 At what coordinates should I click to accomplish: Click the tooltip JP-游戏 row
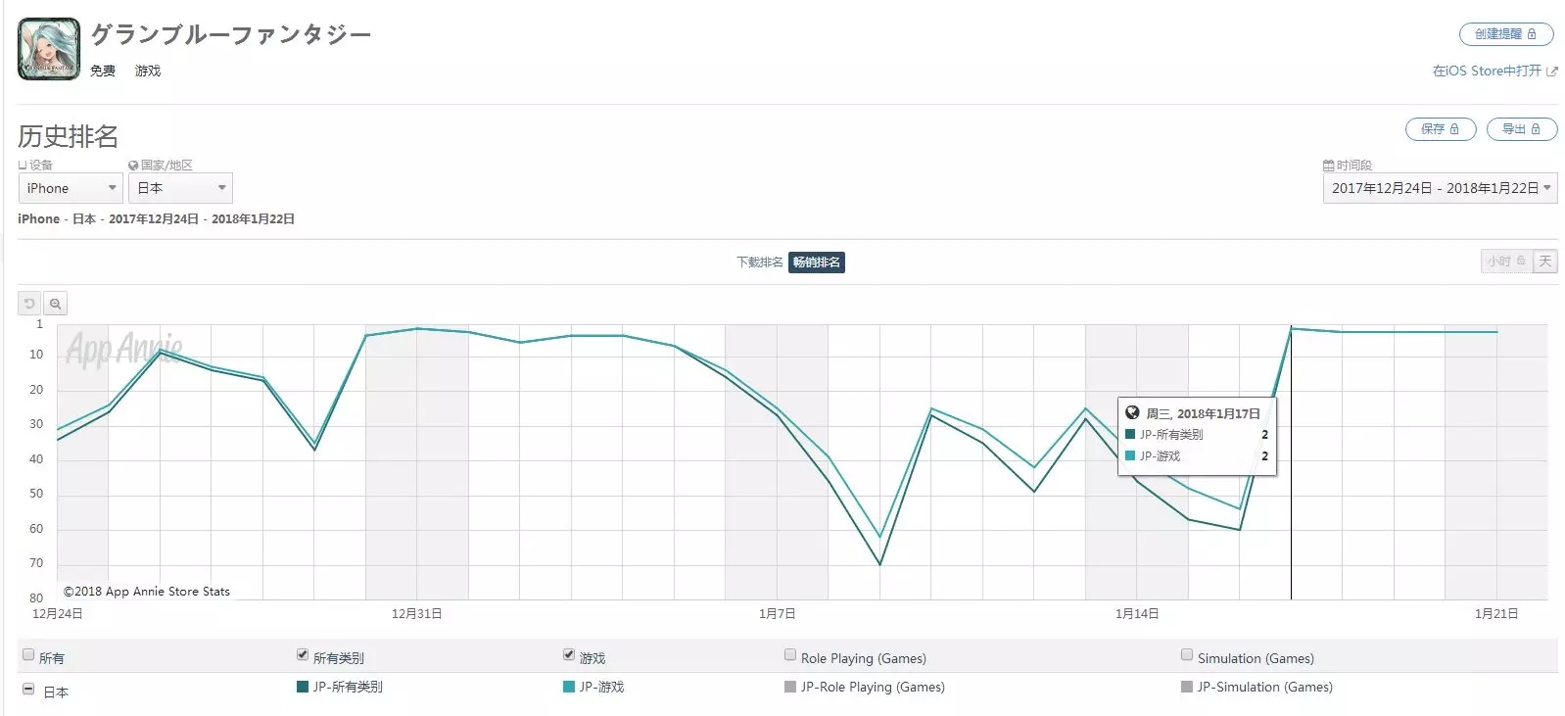[x=1197, y=456]
